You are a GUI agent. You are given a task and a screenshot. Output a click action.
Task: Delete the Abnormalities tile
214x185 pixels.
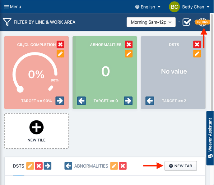tap(129, 45)
